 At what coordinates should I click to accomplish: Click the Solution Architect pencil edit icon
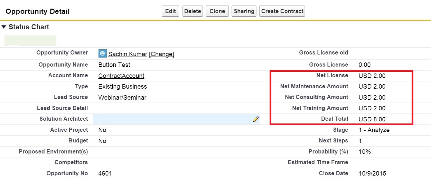pos(256,119)
